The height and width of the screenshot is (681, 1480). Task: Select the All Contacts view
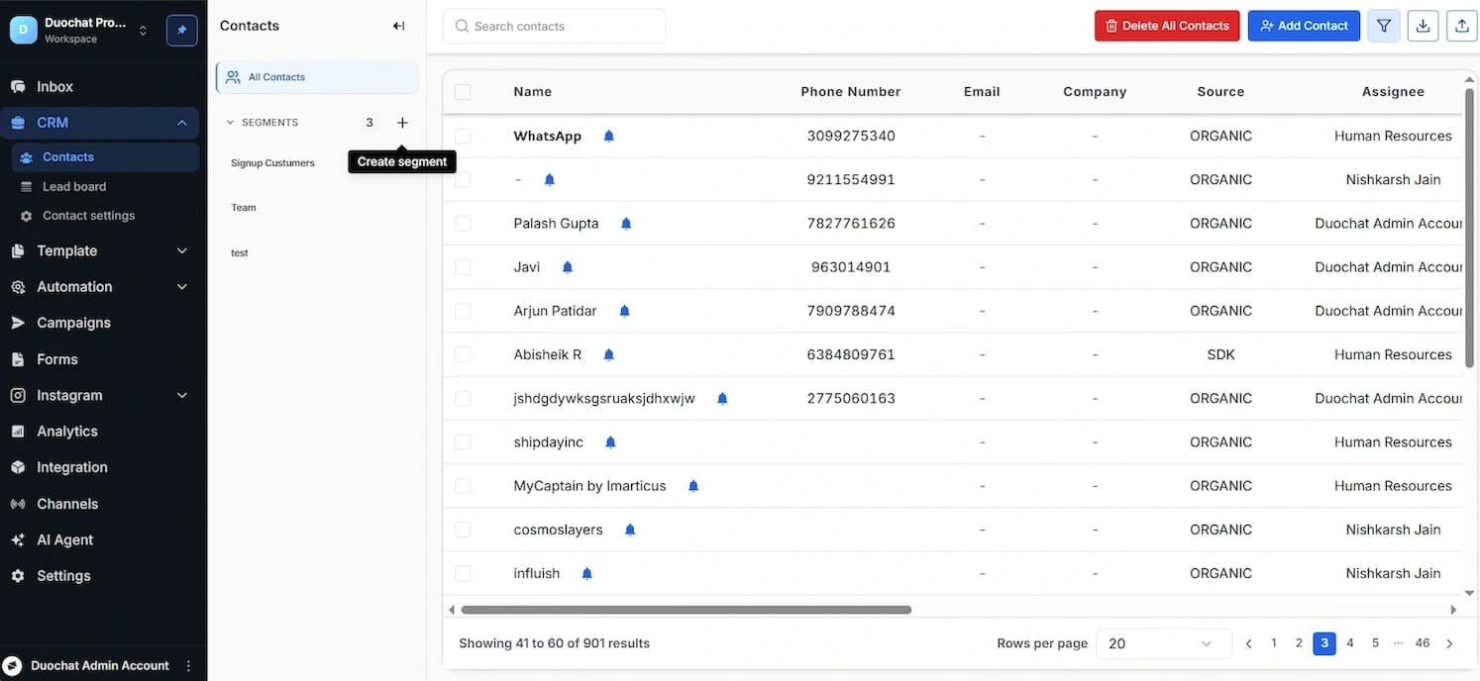318,77
